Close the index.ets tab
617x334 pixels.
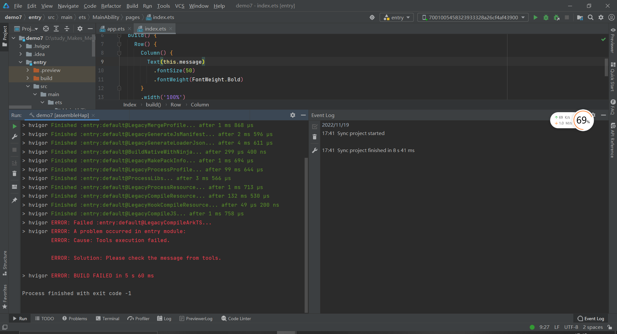(x=171, y=29)
